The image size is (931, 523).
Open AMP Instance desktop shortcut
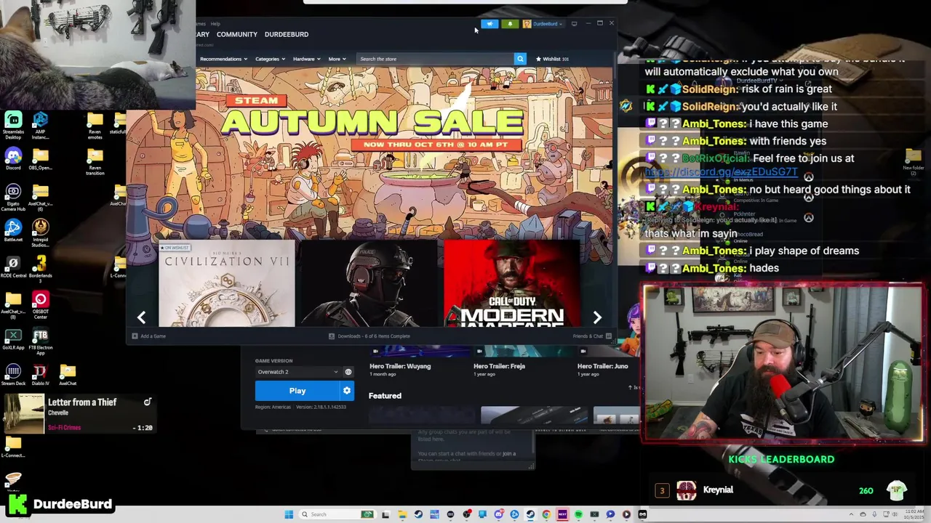40,126
